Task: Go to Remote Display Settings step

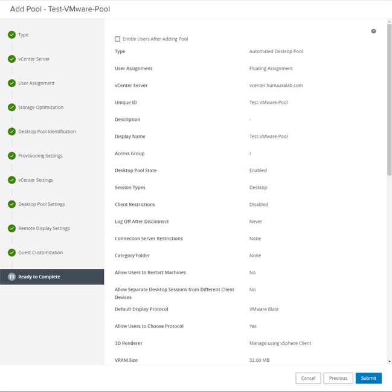Action: [44, 228]
